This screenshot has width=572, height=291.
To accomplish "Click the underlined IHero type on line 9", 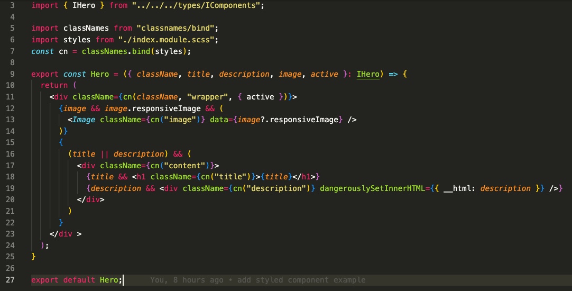I will 368,74.
